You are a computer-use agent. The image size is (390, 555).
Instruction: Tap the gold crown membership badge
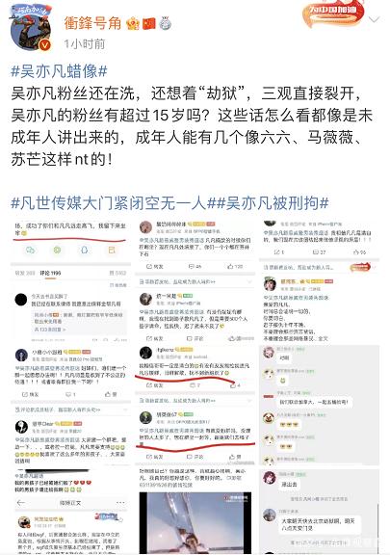(x=133, y=24)
